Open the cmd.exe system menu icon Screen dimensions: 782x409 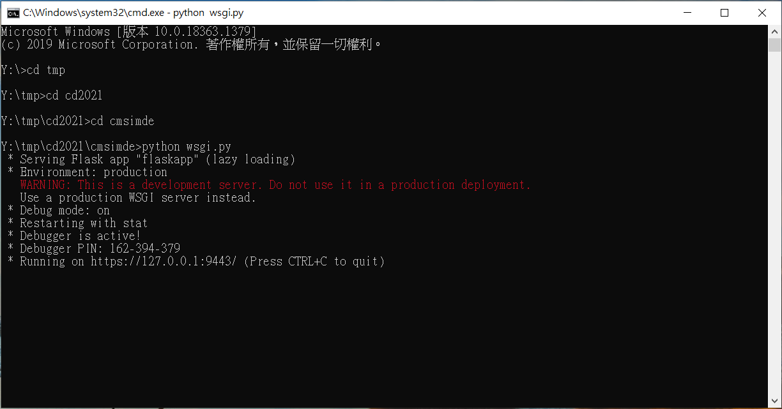(13, 13)
